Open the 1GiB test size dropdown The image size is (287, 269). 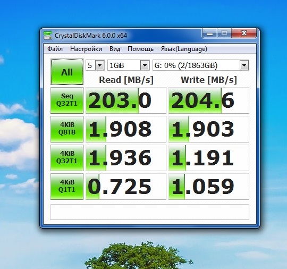click(x=129, y=65)
